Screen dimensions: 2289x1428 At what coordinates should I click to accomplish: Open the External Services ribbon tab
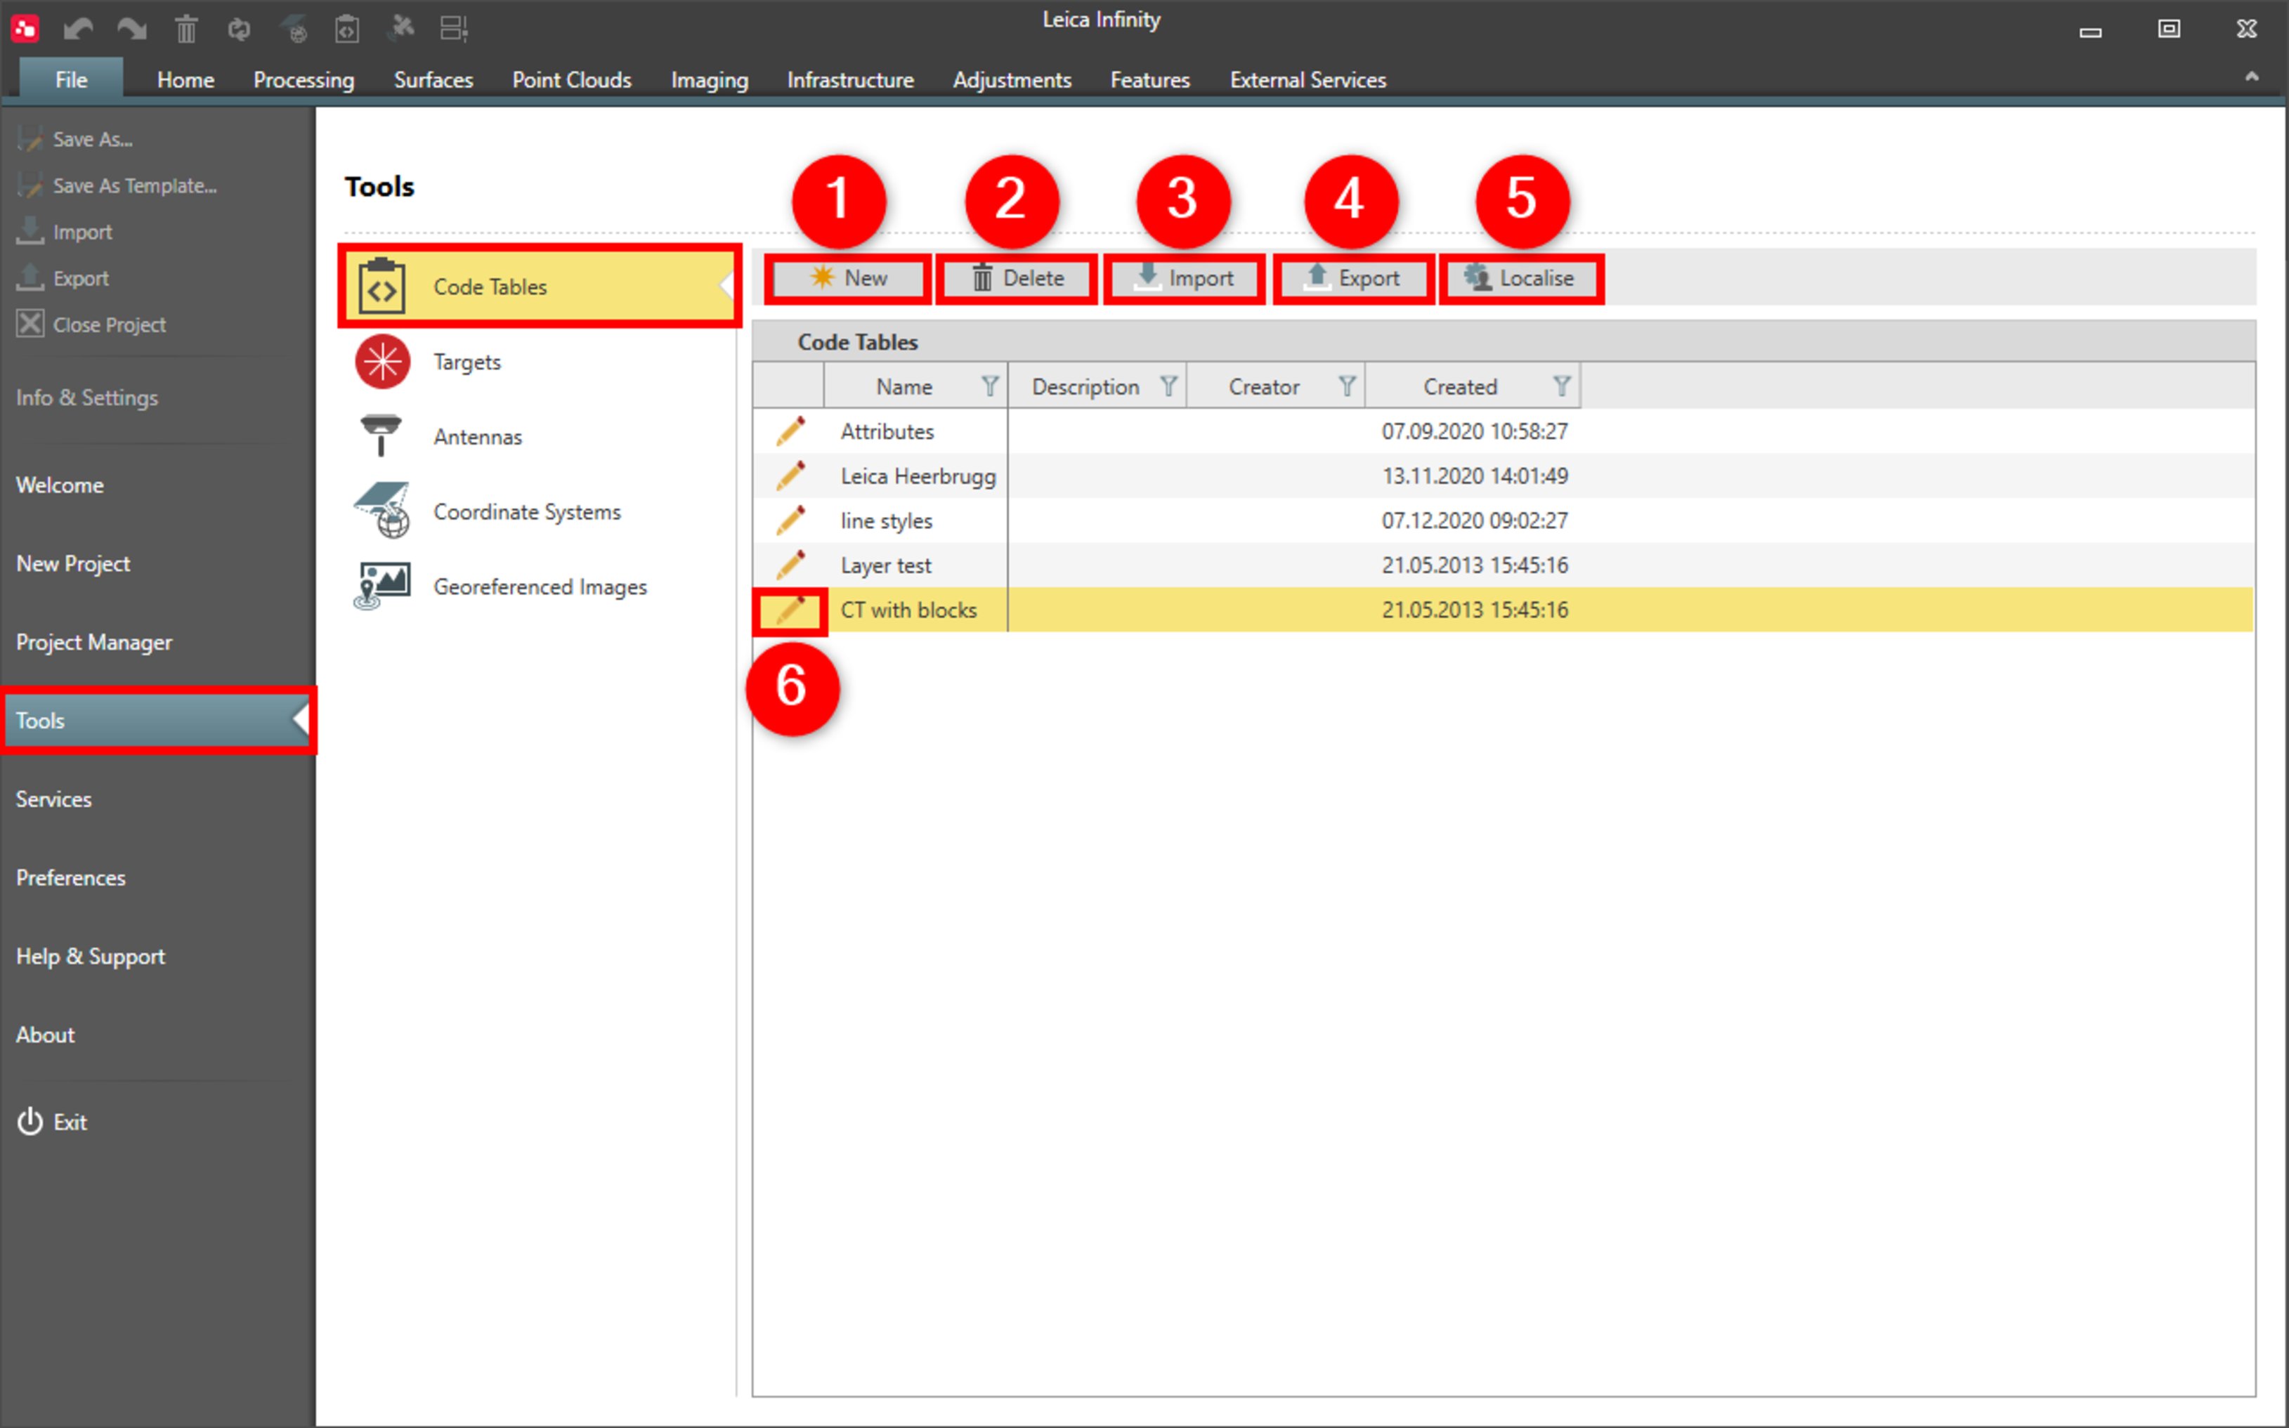click(x=1307, y=79)
